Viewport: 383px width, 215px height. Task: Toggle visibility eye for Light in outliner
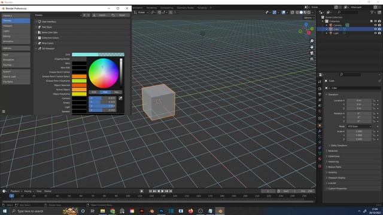point(375,33)
